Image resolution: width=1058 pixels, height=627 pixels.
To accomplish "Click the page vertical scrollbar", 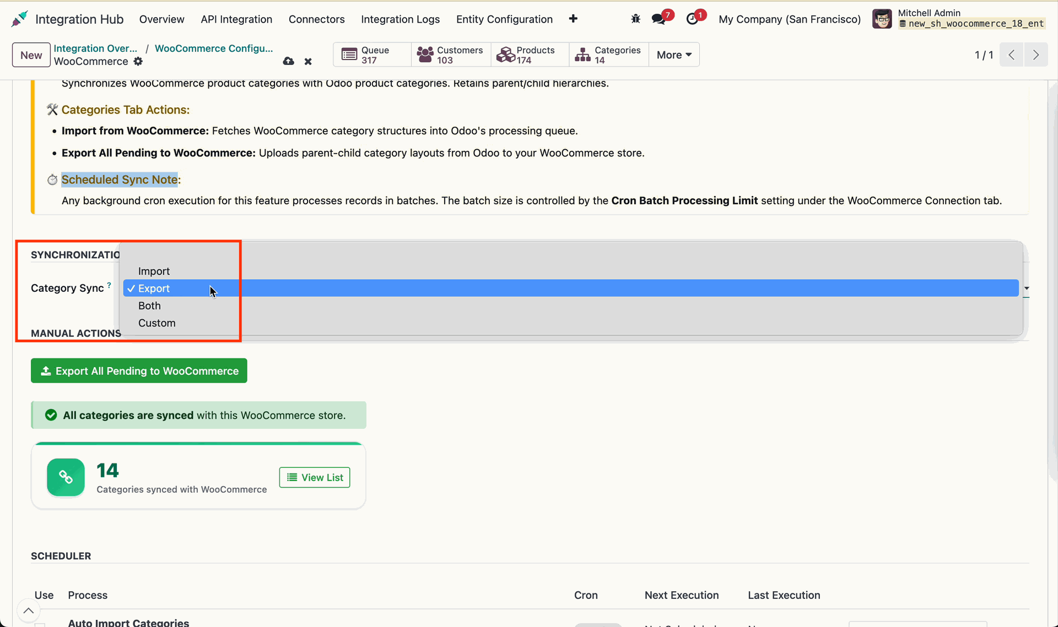I will (x=1052, y=281).
